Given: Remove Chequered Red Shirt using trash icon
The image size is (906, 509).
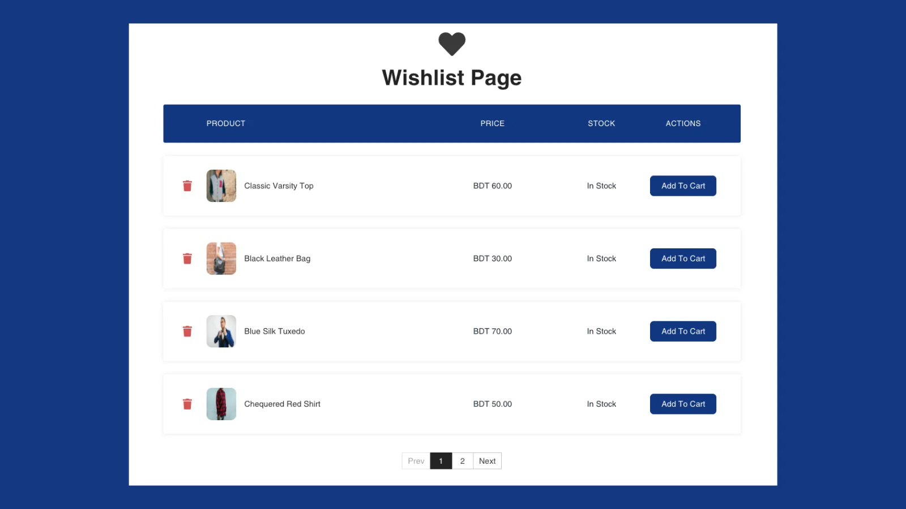Looking at the screenshot, I should 187,404.
